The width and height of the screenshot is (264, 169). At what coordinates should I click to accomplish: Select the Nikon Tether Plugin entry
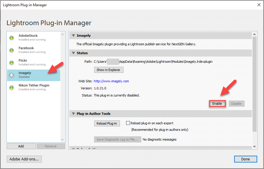34,87
